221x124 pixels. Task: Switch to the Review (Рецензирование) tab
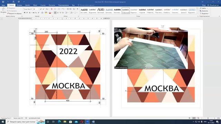[64, 5]
